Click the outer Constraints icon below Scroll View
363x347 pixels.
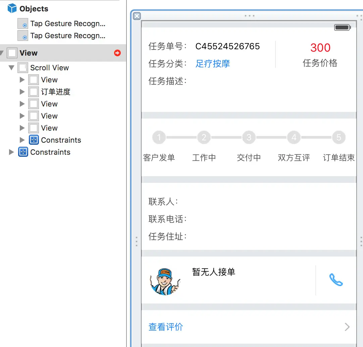(x=23, y=152)
